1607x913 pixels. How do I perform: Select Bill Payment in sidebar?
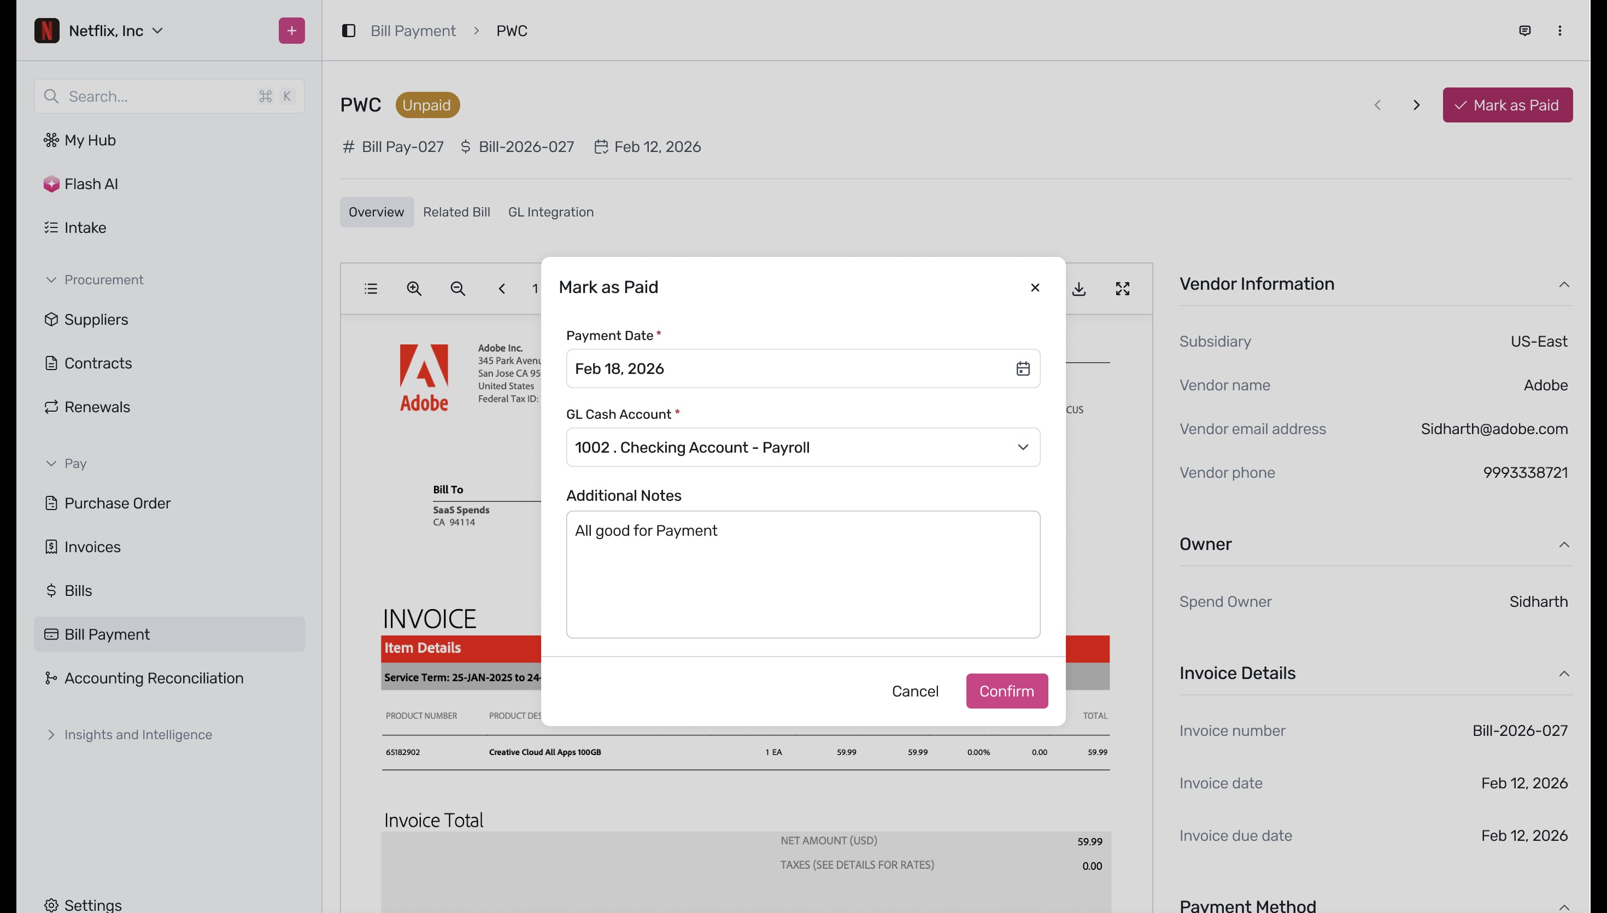click(169, 634)
